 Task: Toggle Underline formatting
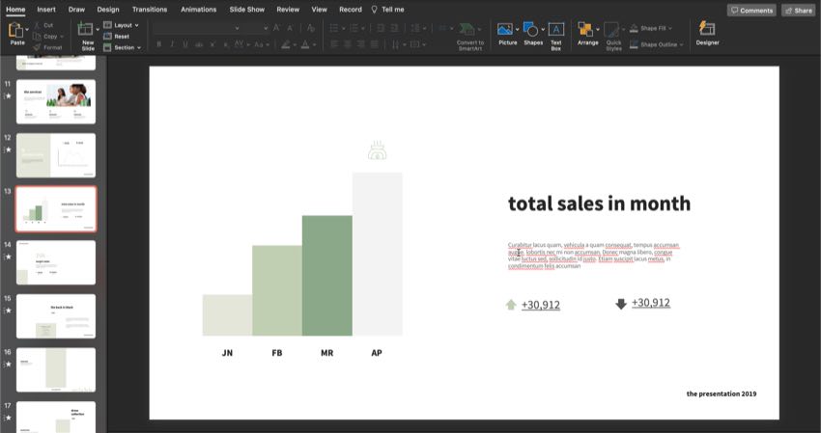tap(185, 45)
